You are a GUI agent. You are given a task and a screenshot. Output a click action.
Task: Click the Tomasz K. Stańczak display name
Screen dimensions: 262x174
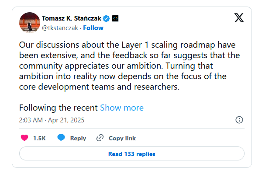click(x=72, y=18)
